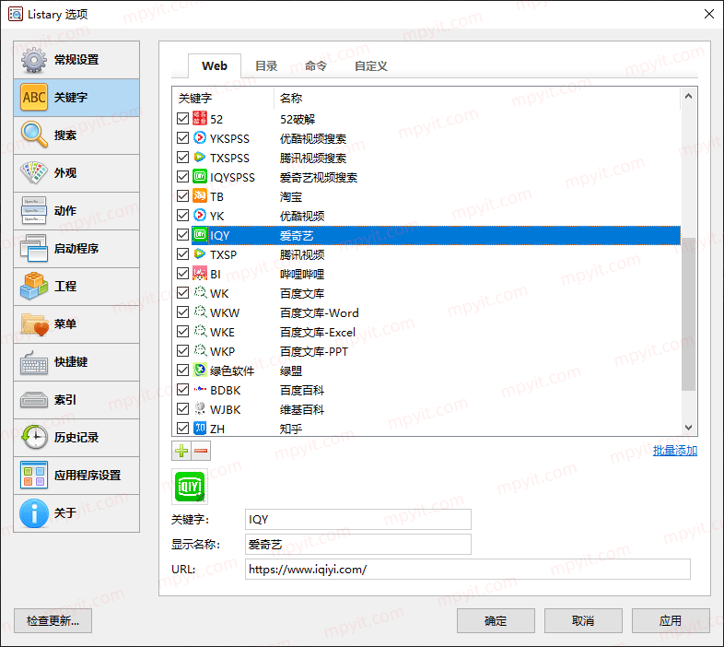Toggle the BI 哔哩哔哩 checkbox
Screen dimensions: 724x647
pos(183,274)
